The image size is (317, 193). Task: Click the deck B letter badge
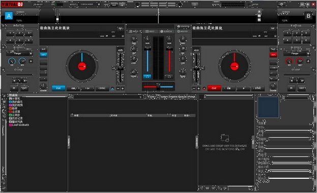point(308,16)
